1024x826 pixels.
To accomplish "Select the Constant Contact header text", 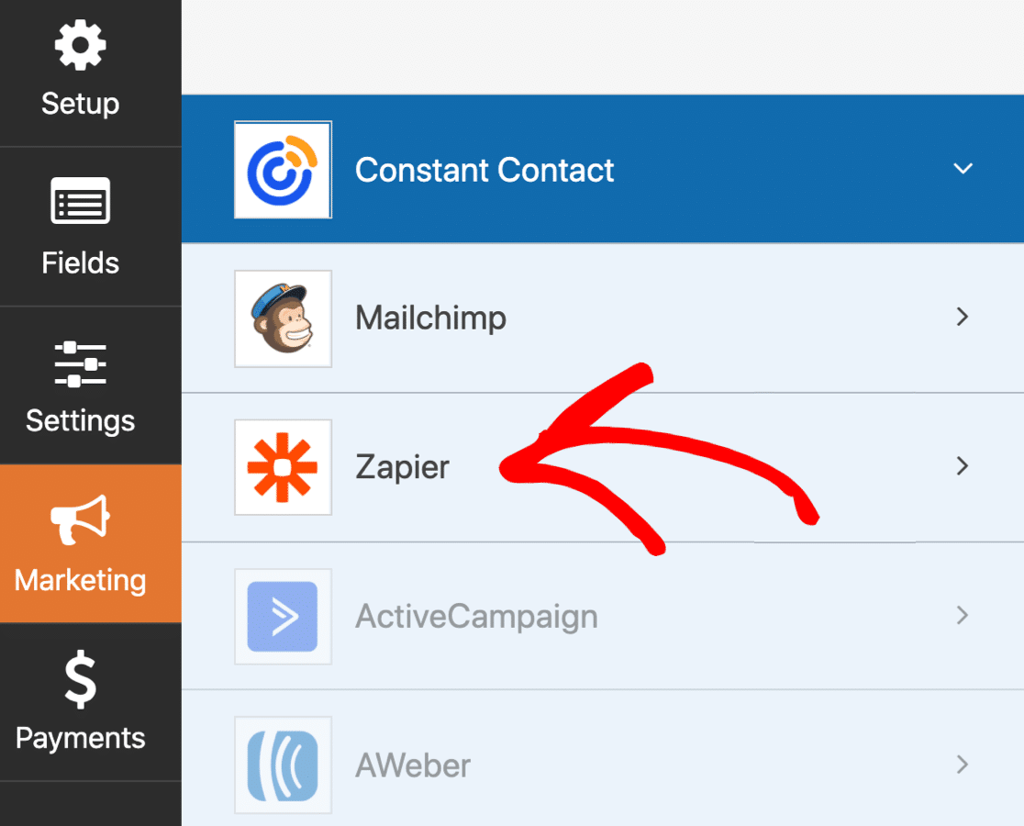I will coord(484,170).
